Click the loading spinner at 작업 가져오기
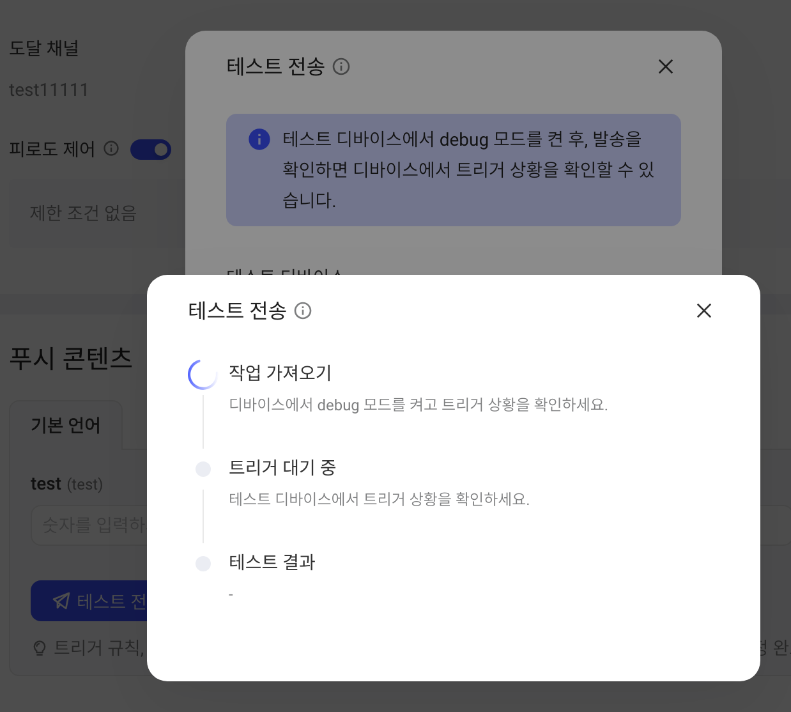Image resolution: width=791 pixels, height=712 pixels. click(203, 375)
